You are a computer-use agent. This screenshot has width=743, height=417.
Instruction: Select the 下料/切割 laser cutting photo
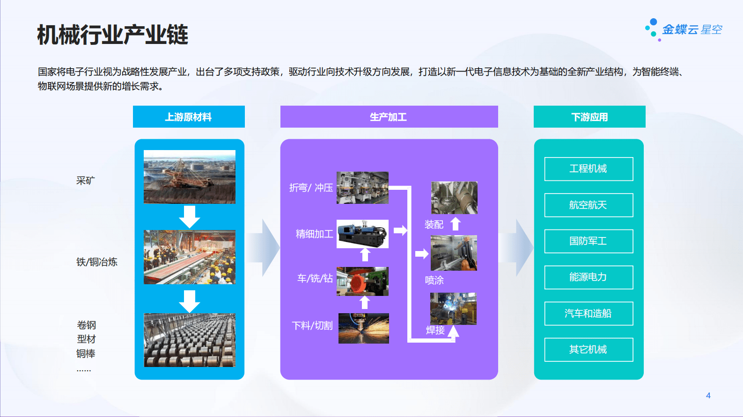tap(364, 328)
